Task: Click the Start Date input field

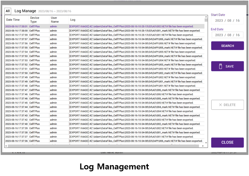Action: click(227, 20)
